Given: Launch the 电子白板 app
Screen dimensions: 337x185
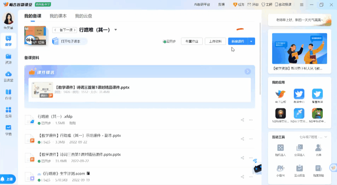Looking at the screenshot, I should coord(281,96).
